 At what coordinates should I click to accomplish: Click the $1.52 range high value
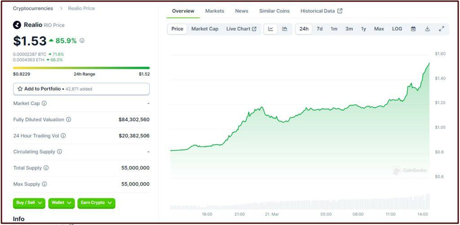tap(144, 74)
